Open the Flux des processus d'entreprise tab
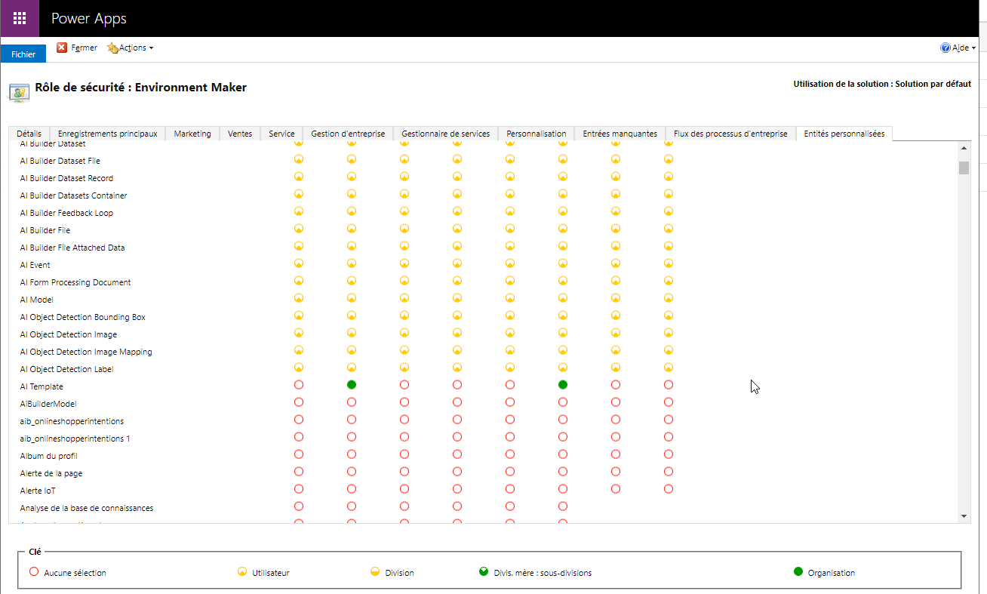 click(x=730, y=134)
